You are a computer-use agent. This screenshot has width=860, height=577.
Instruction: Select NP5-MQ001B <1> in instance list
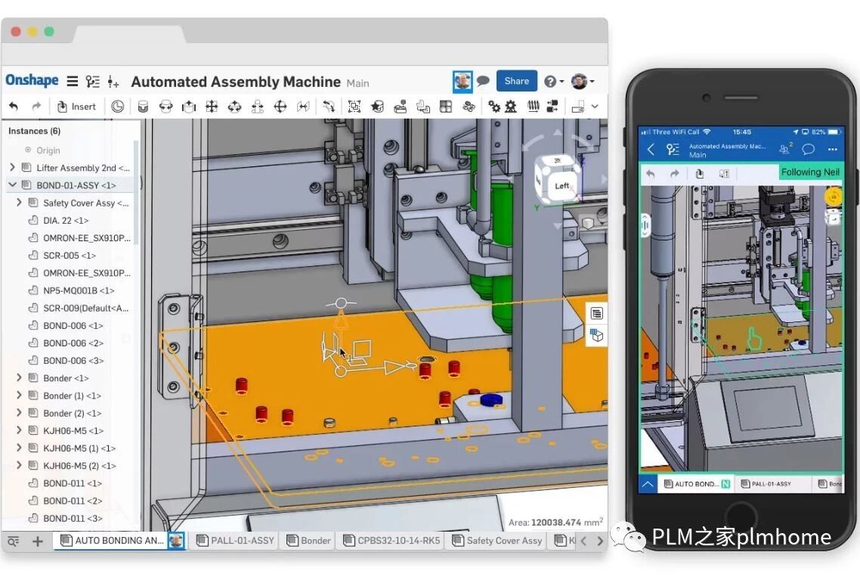79,290
